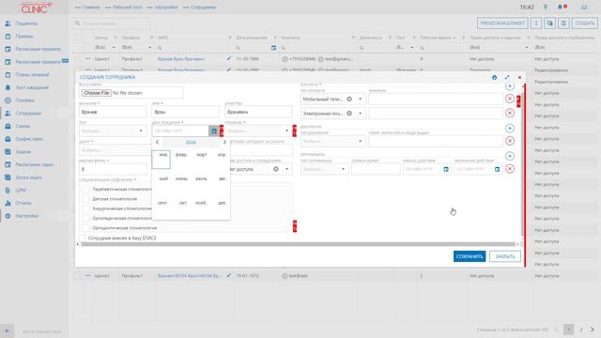Select January (янв.) in month picker

162,160
